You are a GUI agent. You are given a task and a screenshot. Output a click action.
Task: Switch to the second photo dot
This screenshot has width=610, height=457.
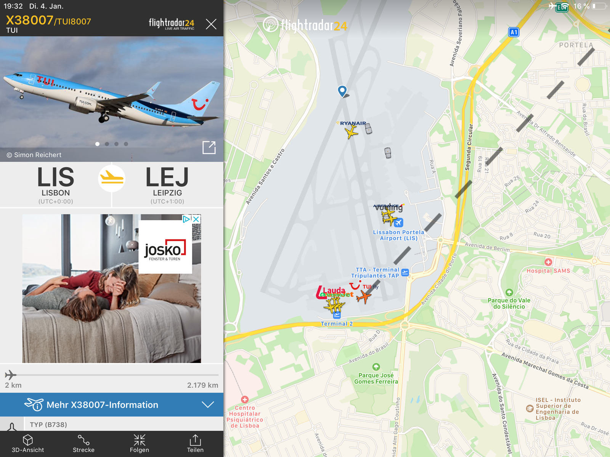click(107, 144)
